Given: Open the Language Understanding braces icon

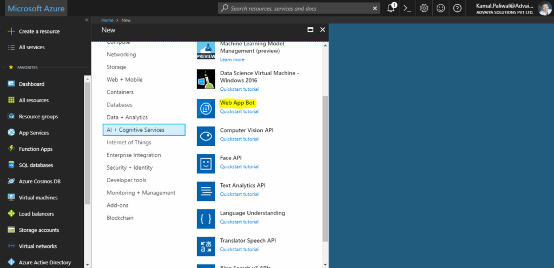Looking at the screenshot, I should pos(206,219).
